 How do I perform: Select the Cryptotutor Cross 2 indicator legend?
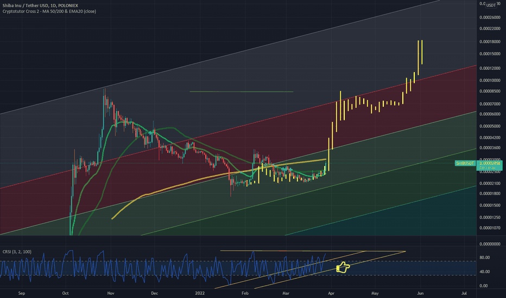click(49, 11)
